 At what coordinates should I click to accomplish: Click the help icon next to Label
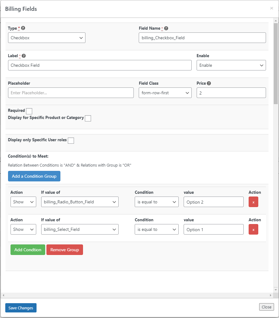pos(24,56)
